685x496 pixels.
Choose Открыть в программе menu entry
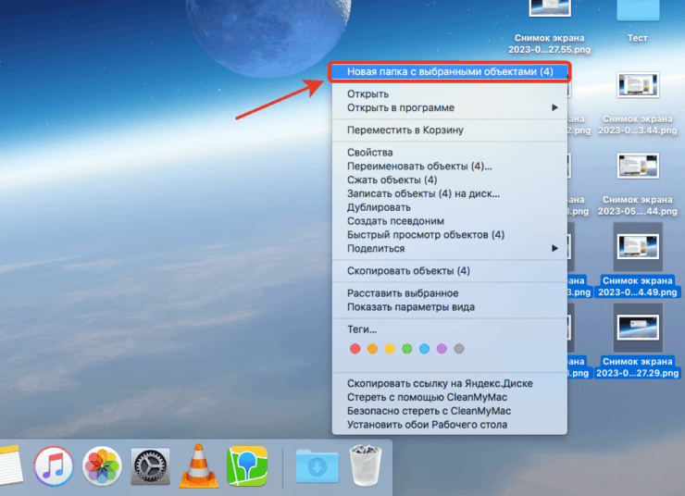(x=450, y=107)
